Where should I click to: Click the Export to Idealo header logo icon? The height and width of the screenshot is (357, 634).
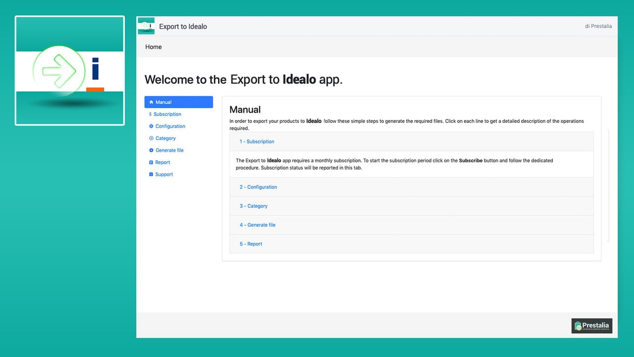point(146,26)
